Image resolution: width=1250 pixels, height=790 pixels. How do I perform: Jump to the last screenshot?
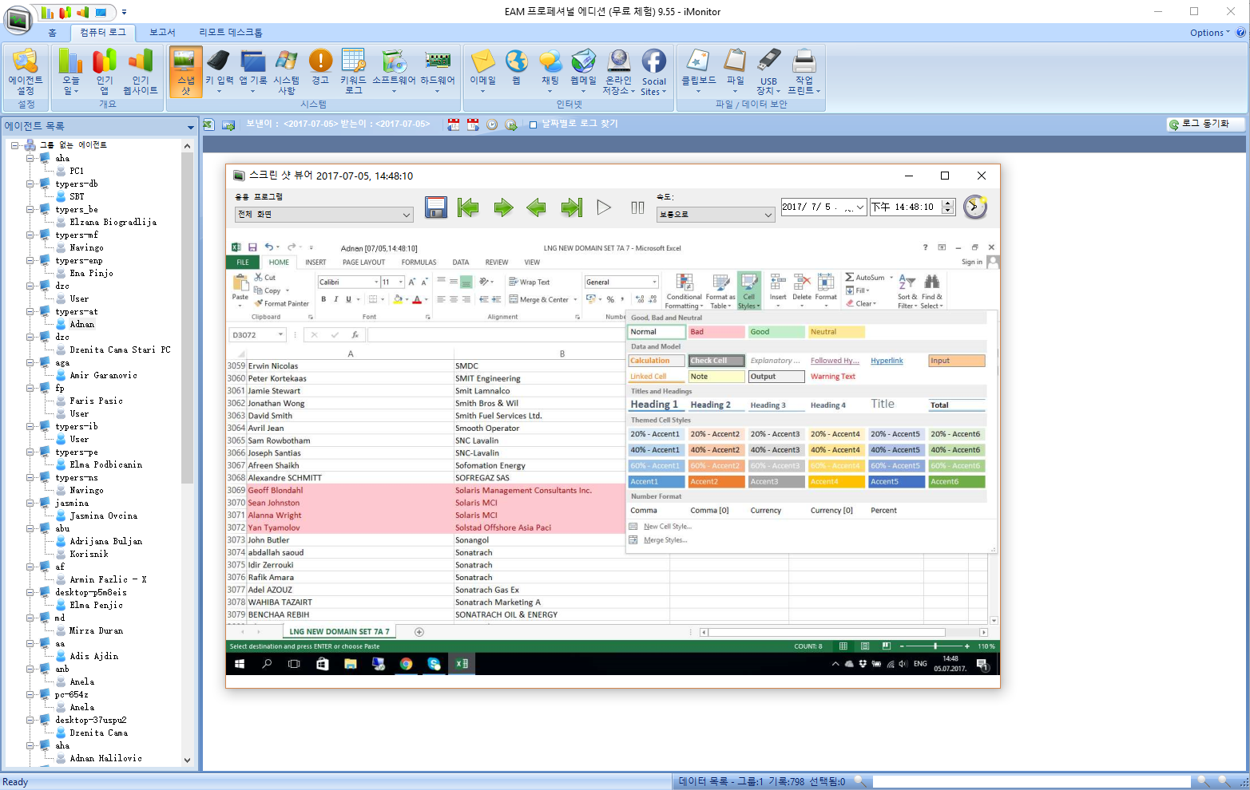[x=572, y=207]
